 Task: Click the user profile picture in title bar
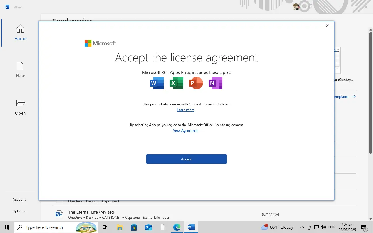(x=296, y=7)
